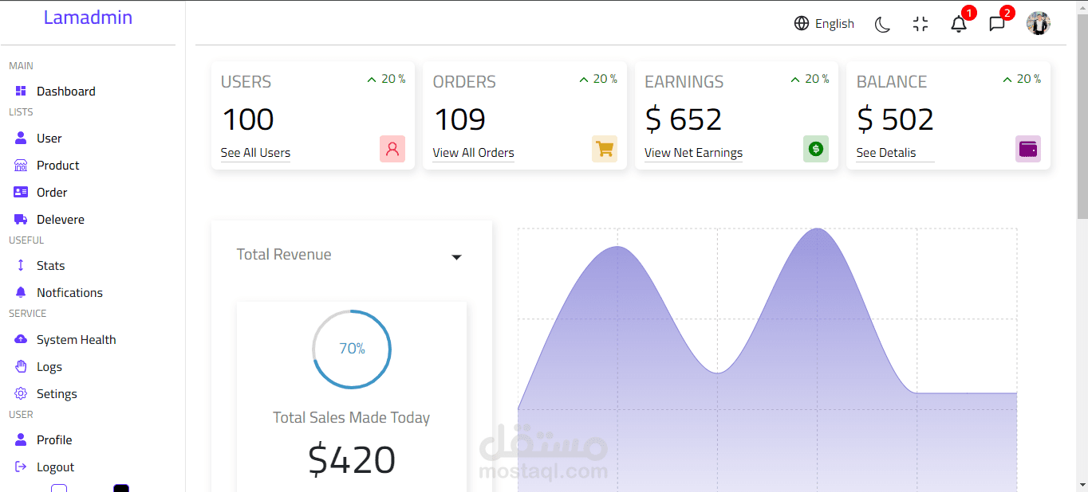Click the Order card icon
The height and width of the screenshot is (492, 1088).
[x=21, y=192]
